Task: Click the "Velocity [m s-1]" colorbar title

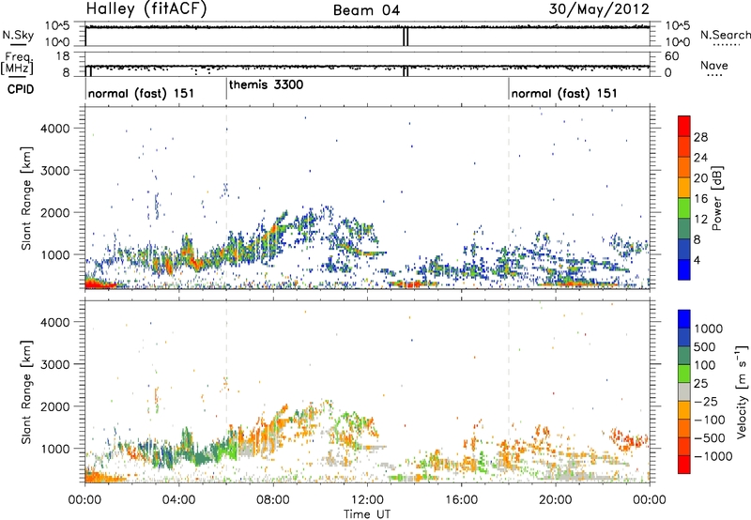Action: click(x=742, y=391)
